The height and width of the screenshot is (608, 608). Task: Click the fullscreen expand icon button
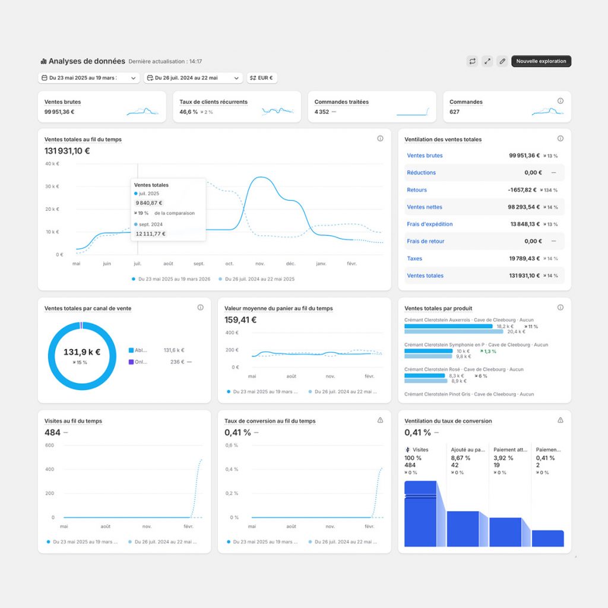point(487,61)
